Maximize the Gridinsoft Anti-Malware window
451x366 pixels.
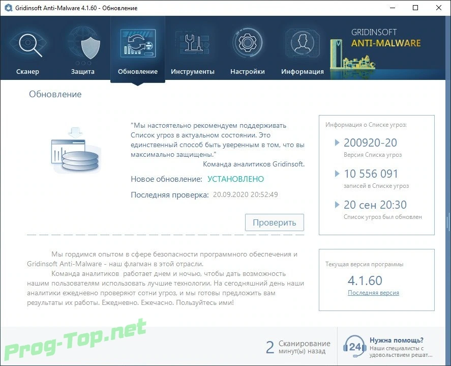coord(415,8)
